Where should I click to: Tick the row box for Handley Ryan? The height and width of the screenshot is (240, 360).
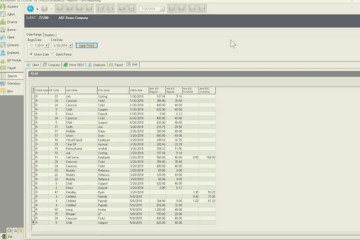(33, 192)
